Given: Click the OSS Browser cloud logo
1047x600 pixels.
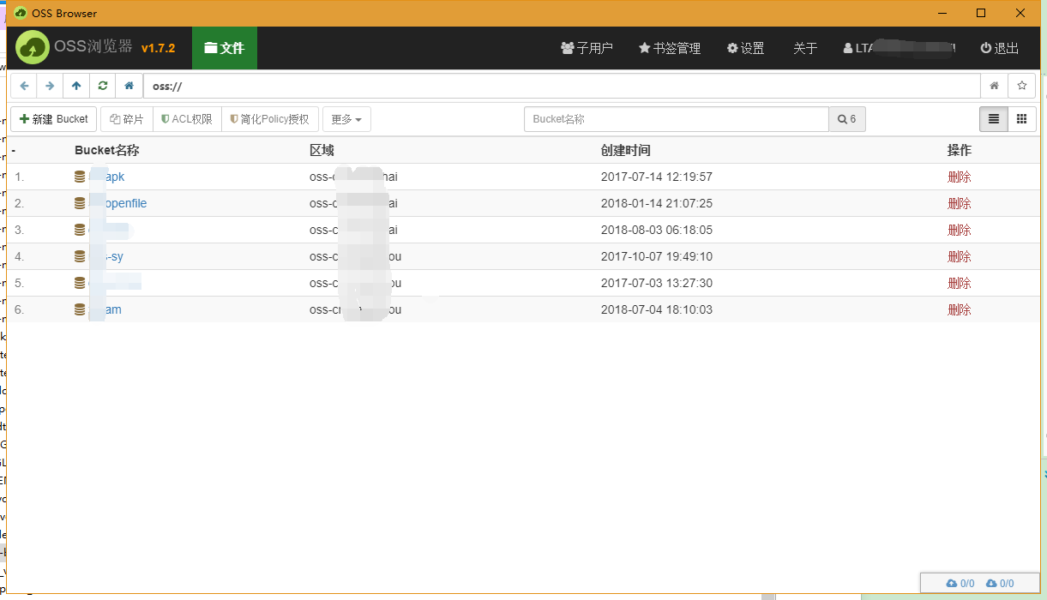Looking at the screenshot, I should pos(33,48).
